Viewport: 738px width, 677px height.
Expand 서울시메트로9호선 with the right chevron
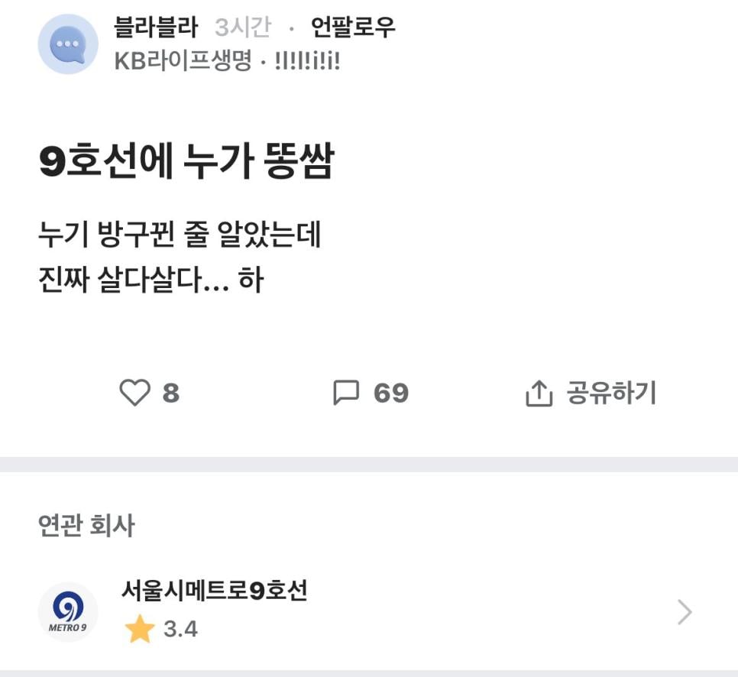[x=685, y=612]
